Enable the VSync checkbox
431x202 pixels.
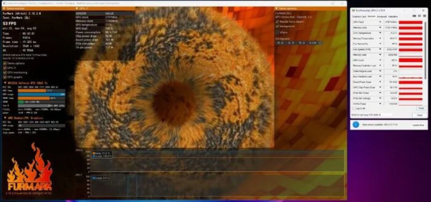click(x=277, y=32)
